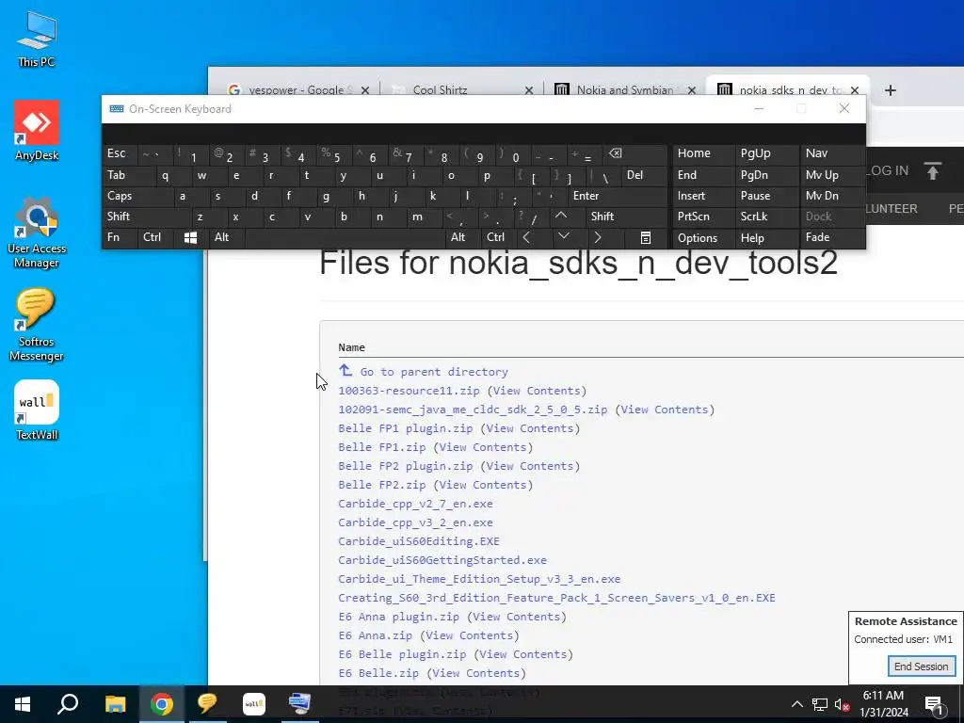Open Softros Messenger desktop shortcut
Viewport: 964px width, 723px height.
tap(37, 325)
